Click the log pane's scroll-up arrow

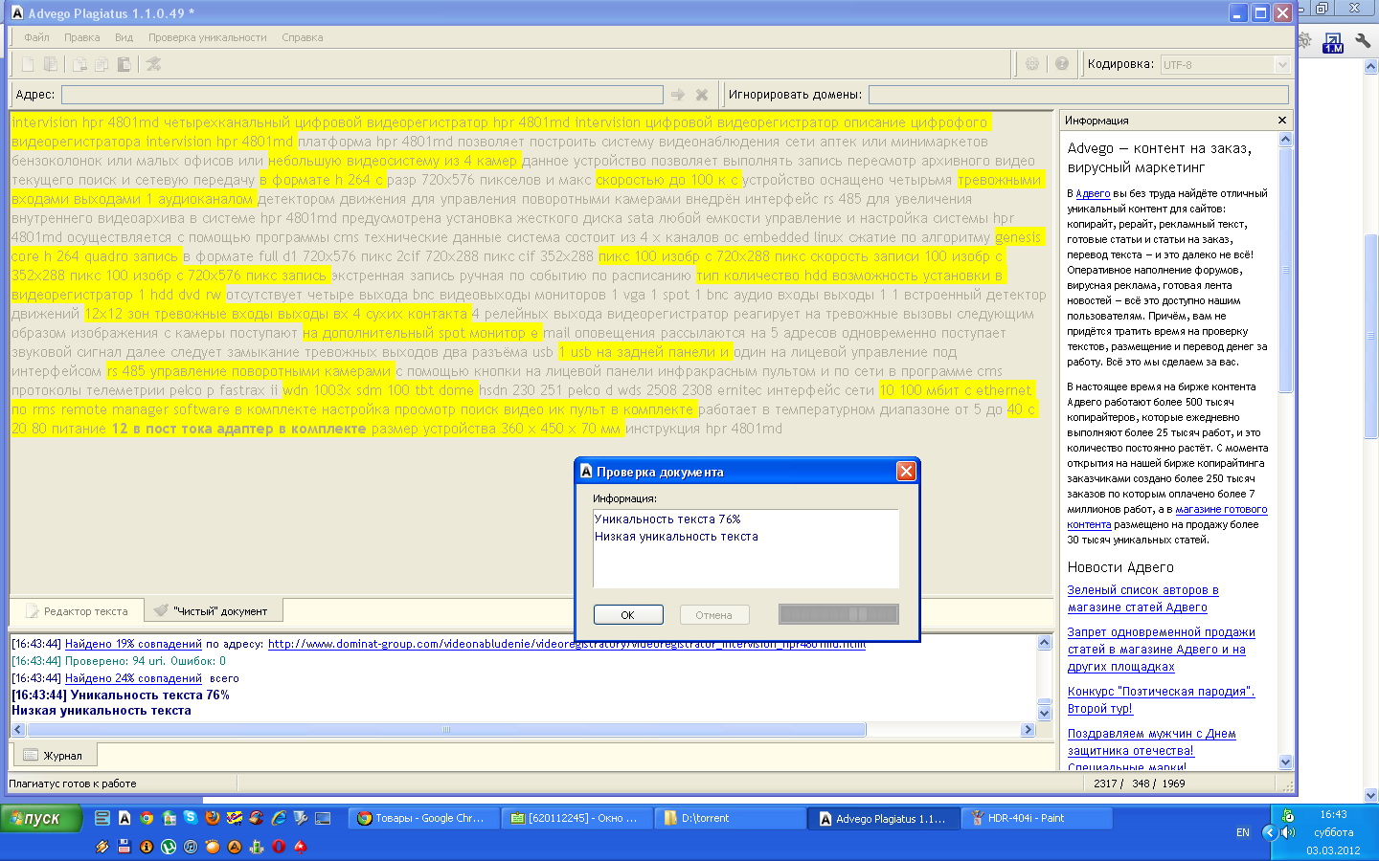(1045, 643)
